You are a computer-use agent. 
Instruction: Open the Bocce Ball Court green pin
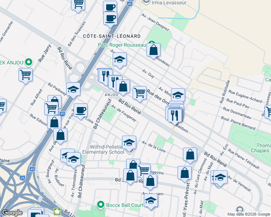point(101,205)
